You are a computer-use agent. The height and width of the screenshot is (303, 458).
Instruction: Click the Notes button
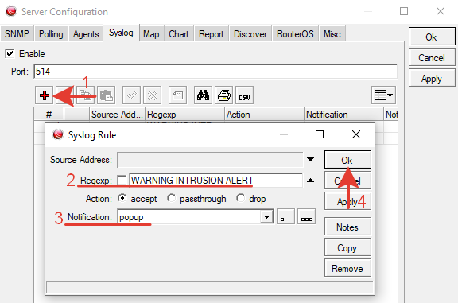[x=347, y=227]
